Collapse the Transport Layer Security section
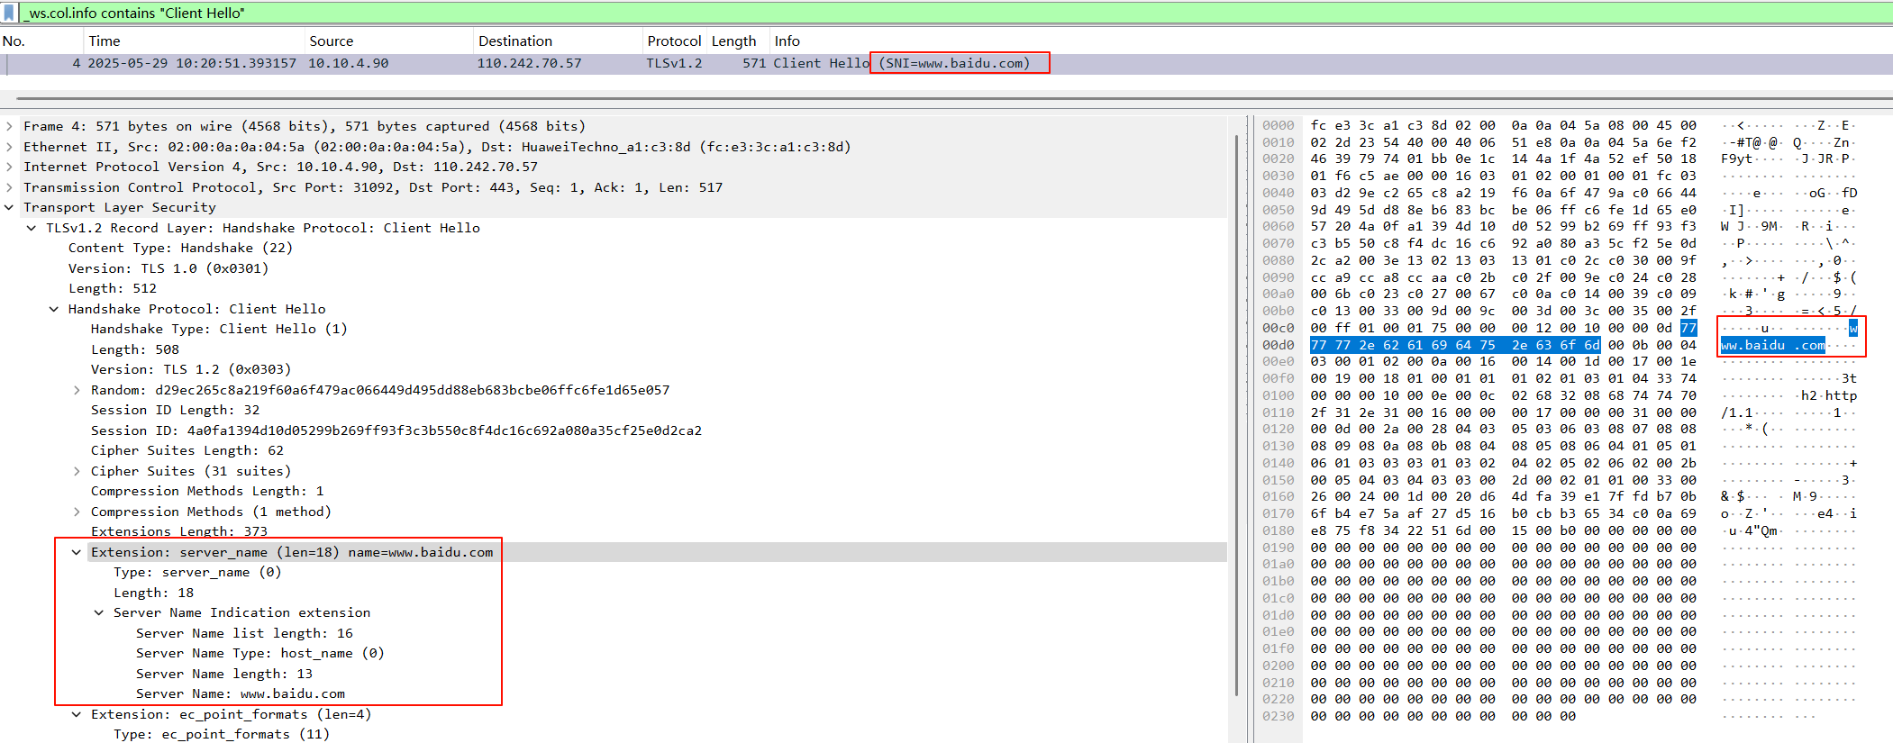The image size is (1893, 743). point(9,208)
